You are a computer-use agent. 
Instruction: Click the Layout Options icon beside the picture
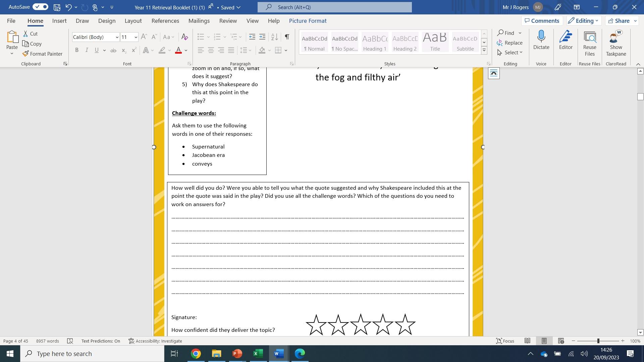coord(494,73)
